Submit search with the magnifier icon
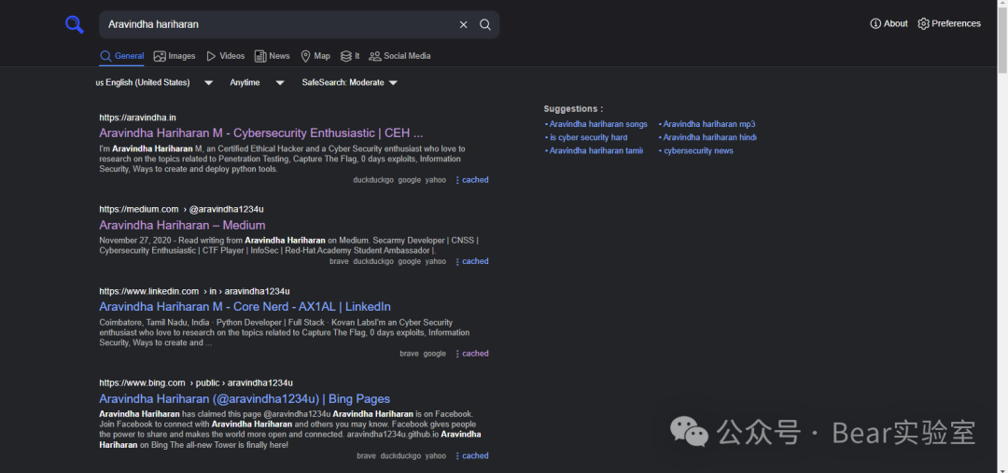 (485, 24)
